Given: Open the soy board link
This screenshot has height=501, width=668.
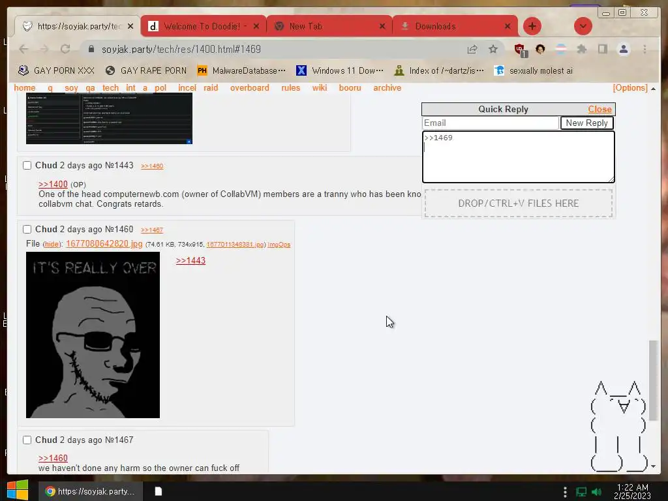Looking at the screenshot, I should pyautogui.click(x=71, y=88).
